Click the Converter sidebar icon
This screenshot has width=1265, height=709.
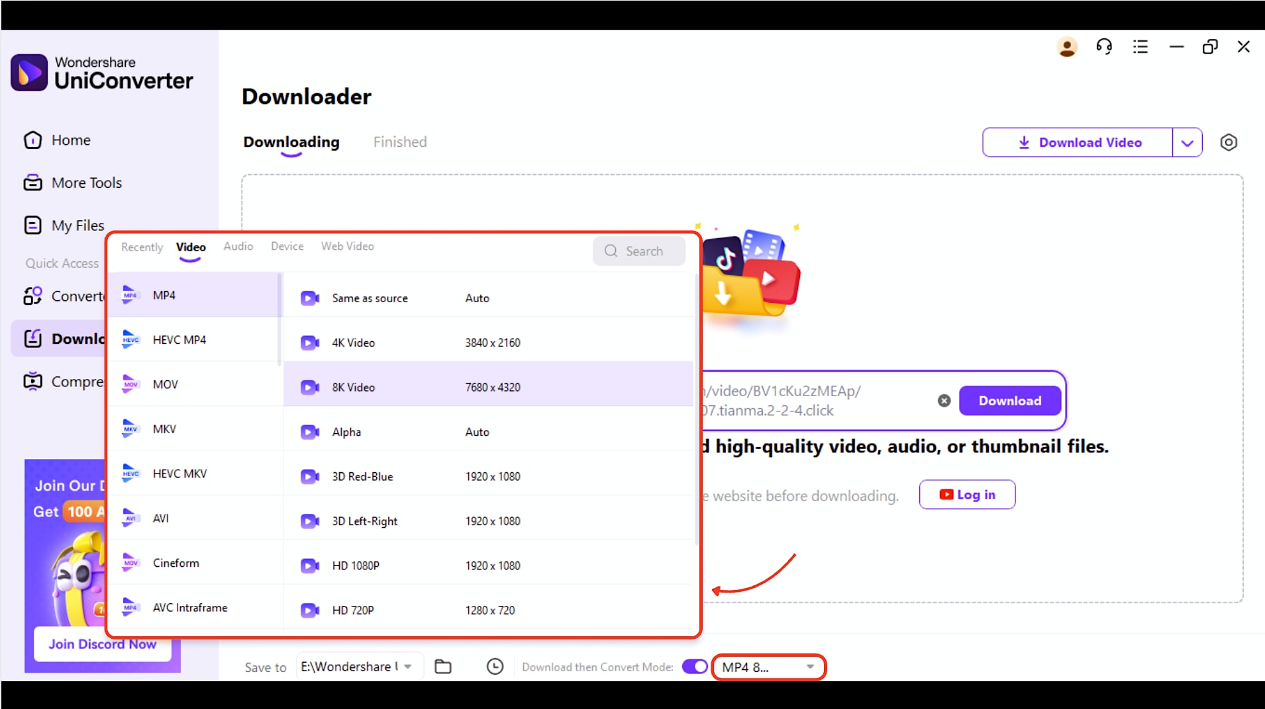tap(32, 296)
